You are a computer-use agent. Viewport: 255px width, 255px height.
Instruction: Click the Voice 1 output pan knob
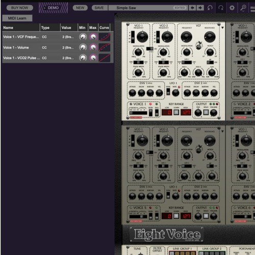[198, 113]
